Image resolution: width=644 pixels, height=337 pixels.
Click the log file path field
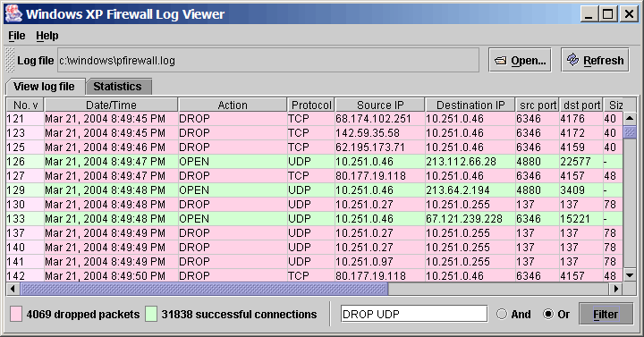tap(268, 61)
